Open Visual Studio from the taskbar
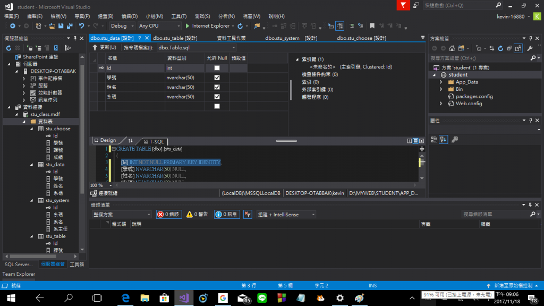544x306 pixels. click(x=184, y=298)
